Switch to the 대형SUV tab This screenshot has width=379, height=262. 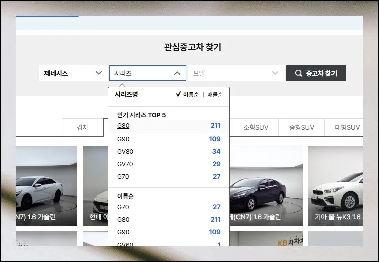coord(347,127)
